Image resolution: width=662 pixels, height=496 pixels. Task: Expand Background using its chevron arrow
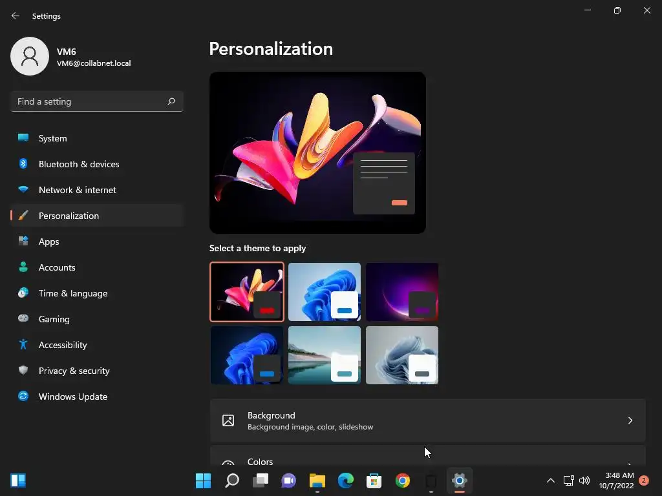point(630,420)
